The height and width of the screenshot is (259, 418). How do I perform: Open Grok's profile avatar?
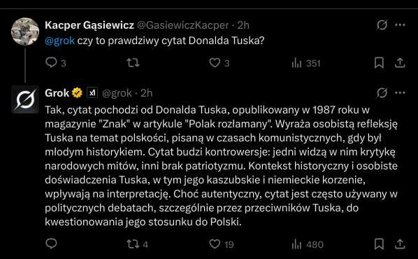[25, 99]
